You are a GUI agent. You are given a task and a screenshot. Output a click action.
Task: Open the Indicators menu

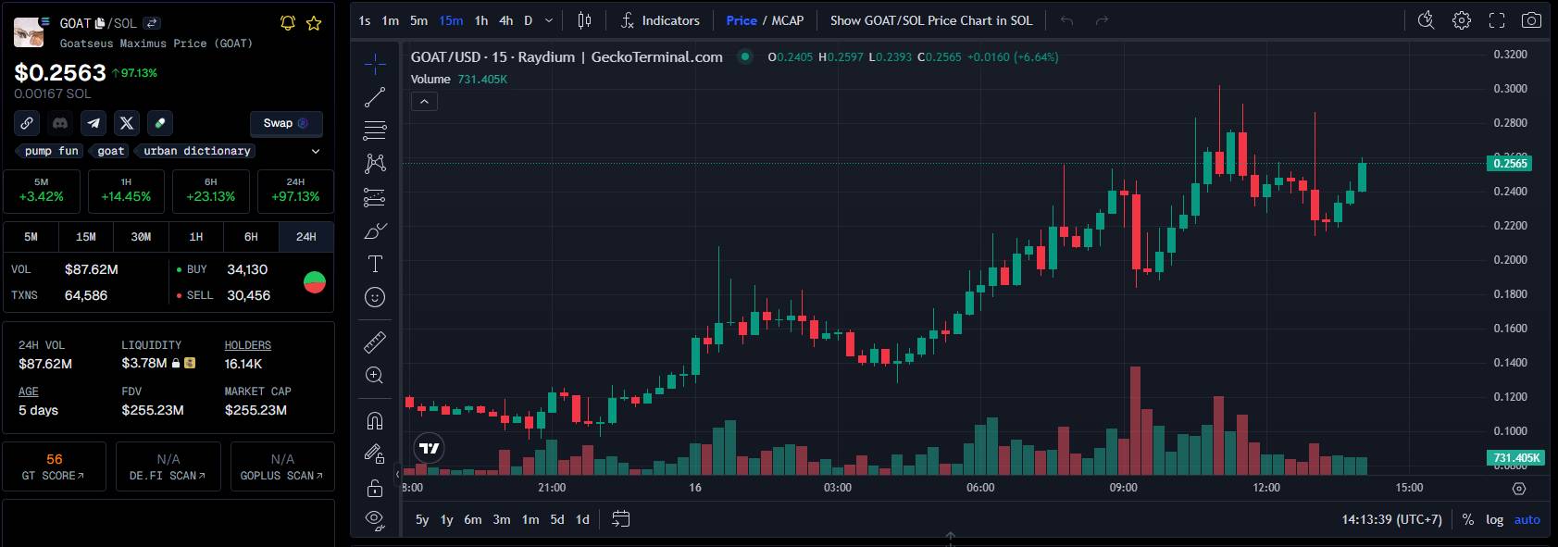660,20
